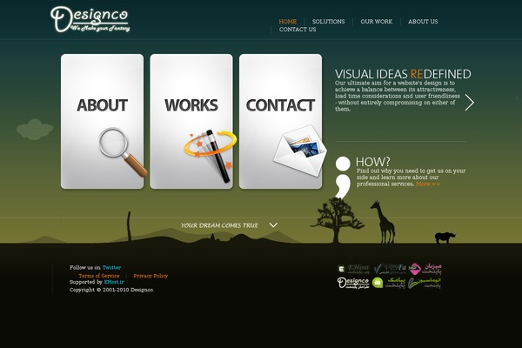Image resolution: width=522 pixels, height=348 pixels.
Task: Go to the next slide with right arrow
Action: (x=470, y=103)
